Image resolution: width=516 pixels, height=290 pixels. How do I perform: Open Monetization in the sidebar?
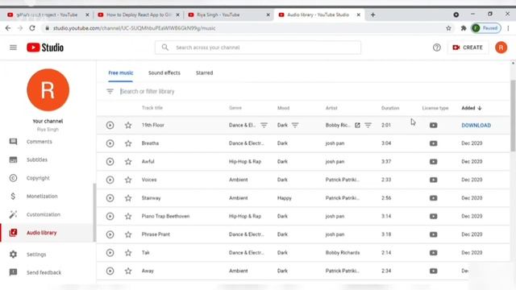click(x=42, y=197)
